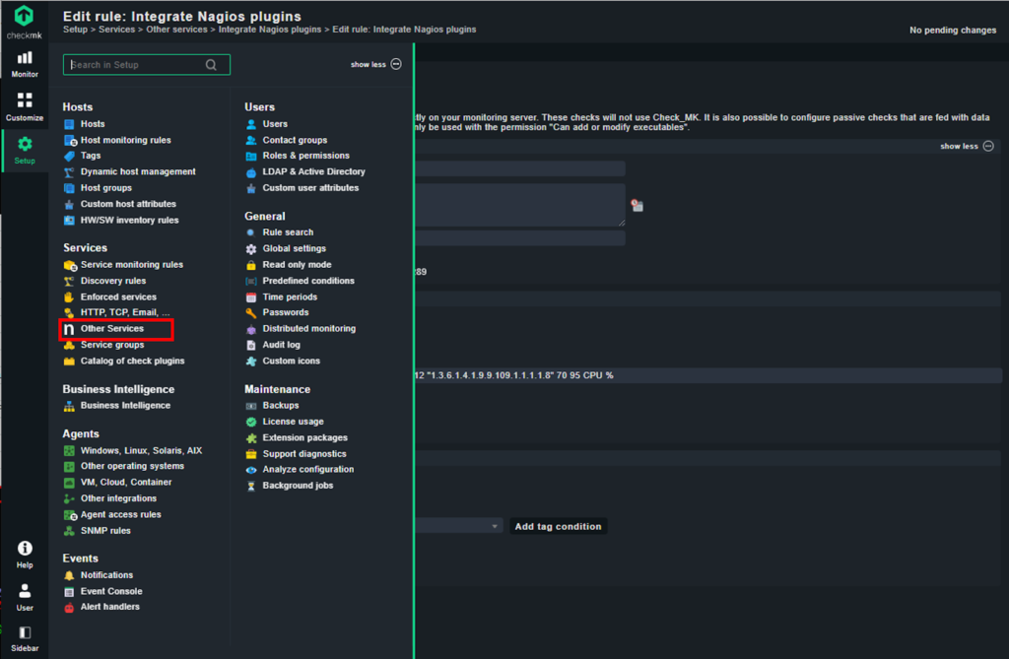1009x659 pixels.
Task: Open HTTP, TCP, Email rules
Action: (x=125, y=313)
